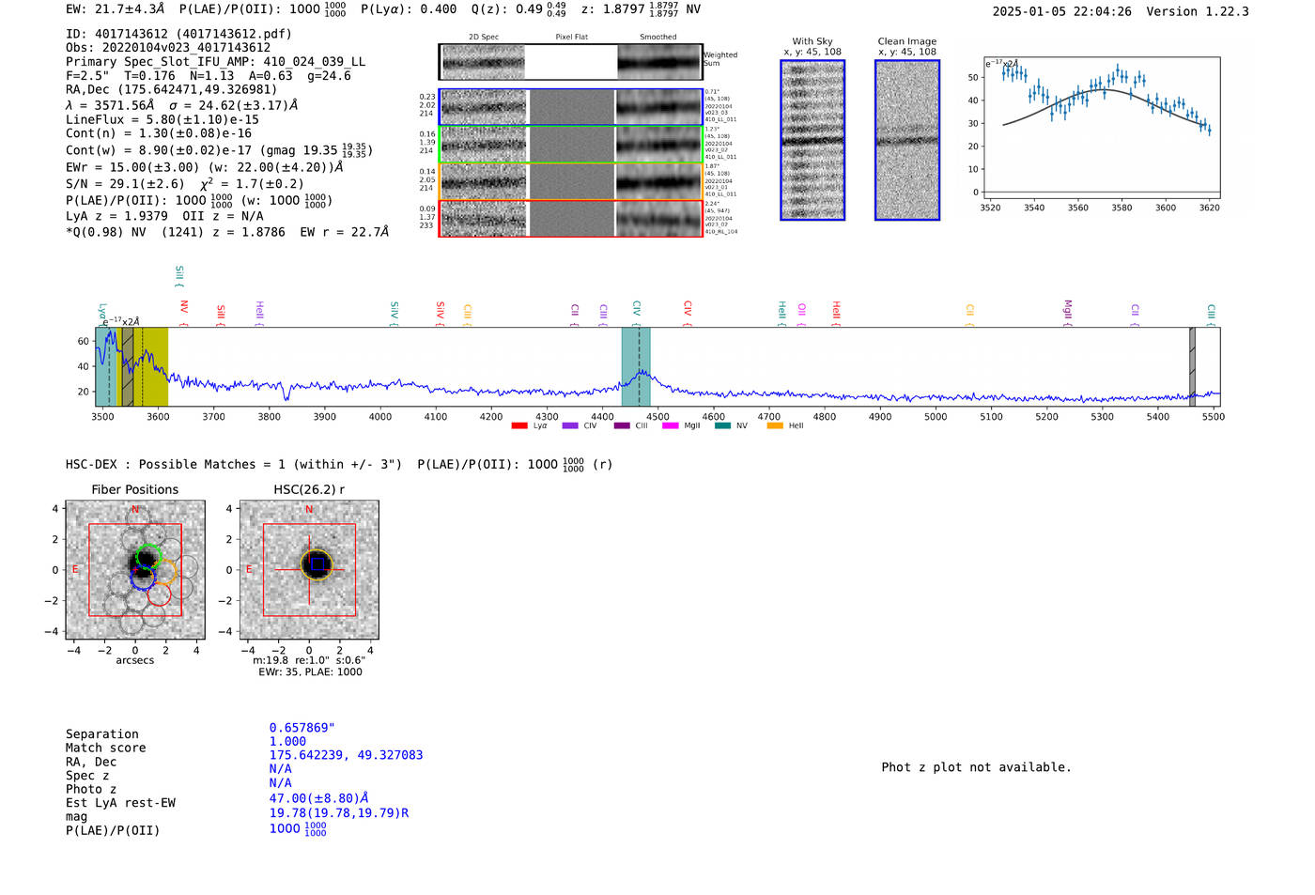This screenshot has height=895, width=1315.
Task: Click the *Q(0.98) NV solution line
Action: (x=227, y=232)
